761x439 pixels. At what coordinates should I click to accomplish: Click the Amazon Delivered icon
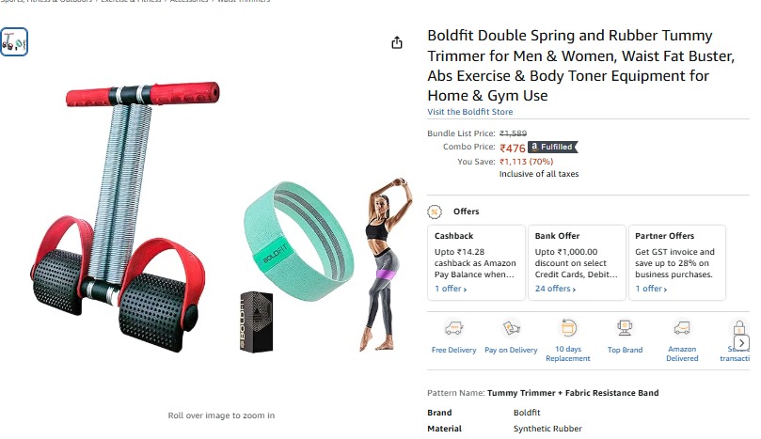tap(682, 328)
